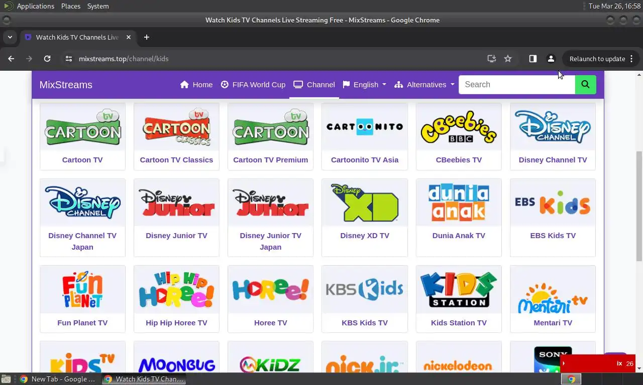The width and height of the screenshot is (643, 385).
Task: View site information icon beside URL
Action: pos(69,59)
